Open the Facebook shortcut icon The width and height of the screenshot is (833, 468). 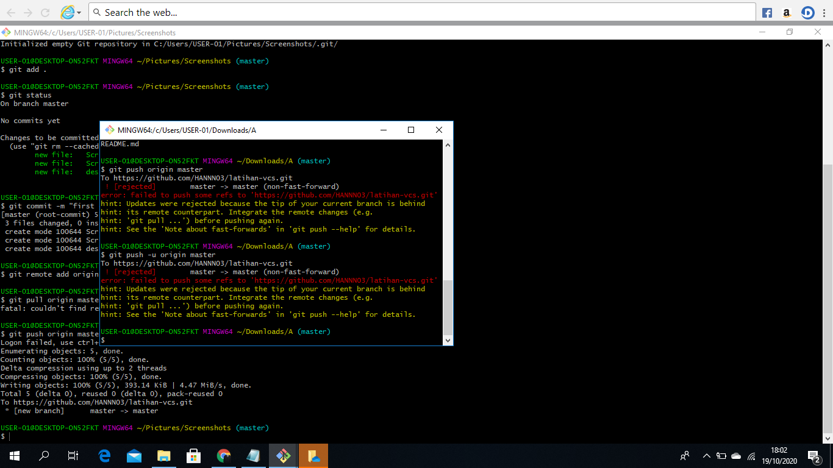point(768,12)
